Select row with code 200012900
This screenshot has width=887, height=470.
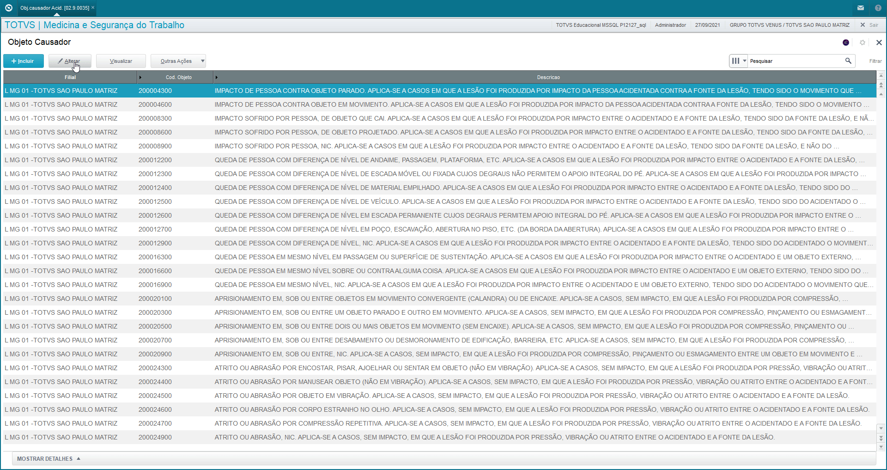coord(439,243)
